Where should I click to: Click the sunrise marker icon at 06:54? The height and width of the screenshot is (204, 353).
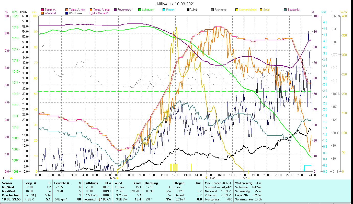coord(118,178)
